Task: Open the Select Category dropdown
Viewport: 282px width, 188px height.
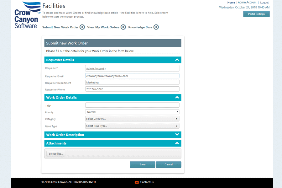Action: pyautogui.click(x=132, y=119)
